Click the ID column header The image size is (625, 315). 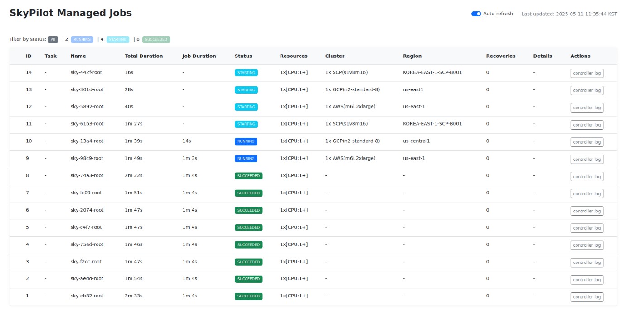click(x=29, y=56)
